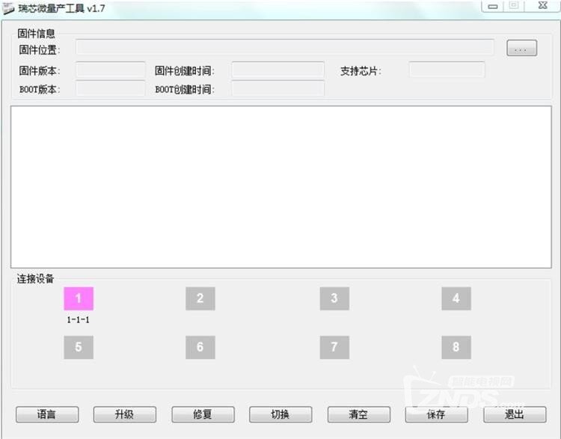561x439 pixels.
Task: Click the 语言 (Language) button
Action: (x=47, y=414)
